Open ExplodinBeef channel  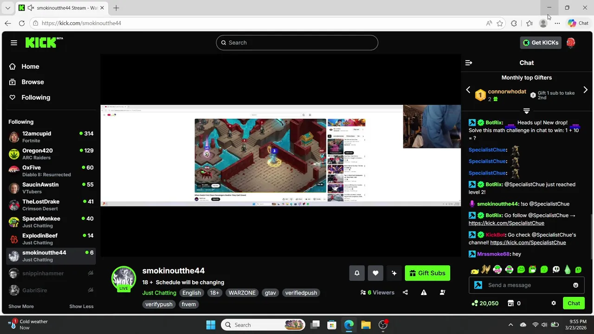point(51,239)
